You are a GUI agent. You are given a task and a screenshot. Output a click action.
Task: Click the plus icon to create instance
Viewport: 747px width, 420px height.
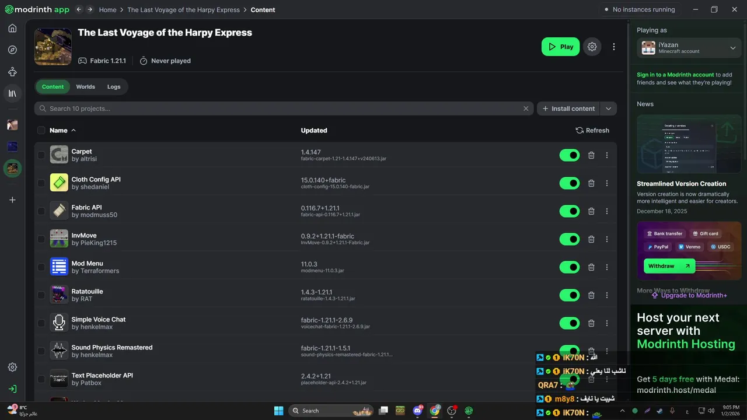(x=12, y=200)
